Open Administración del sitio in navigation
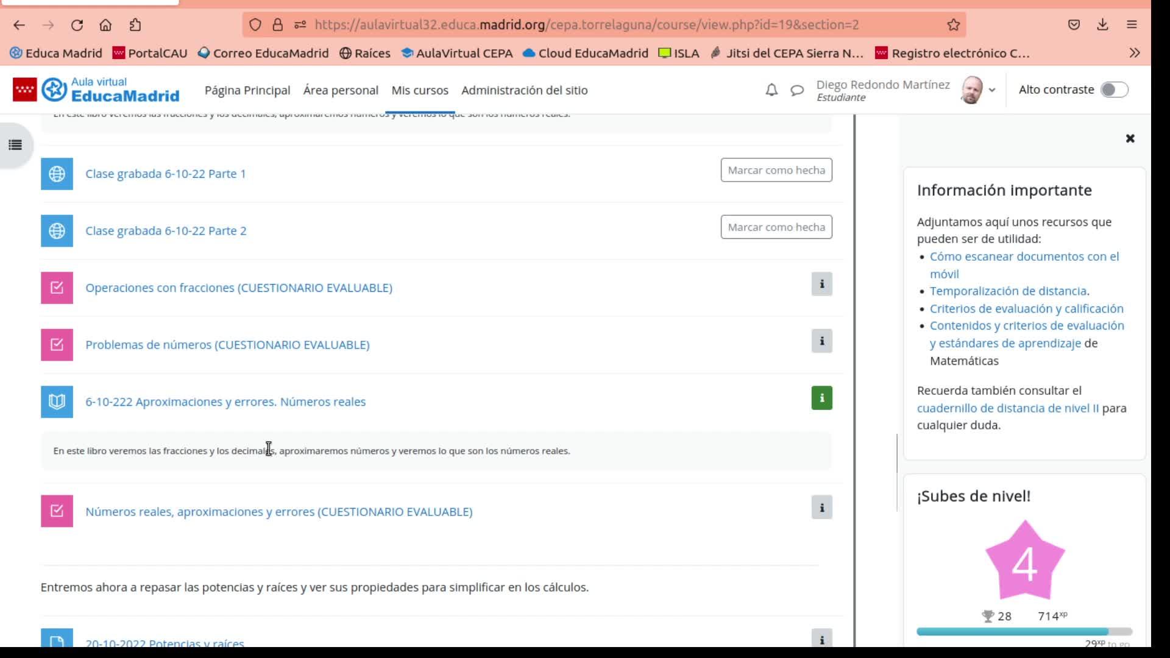 (524, 90)
